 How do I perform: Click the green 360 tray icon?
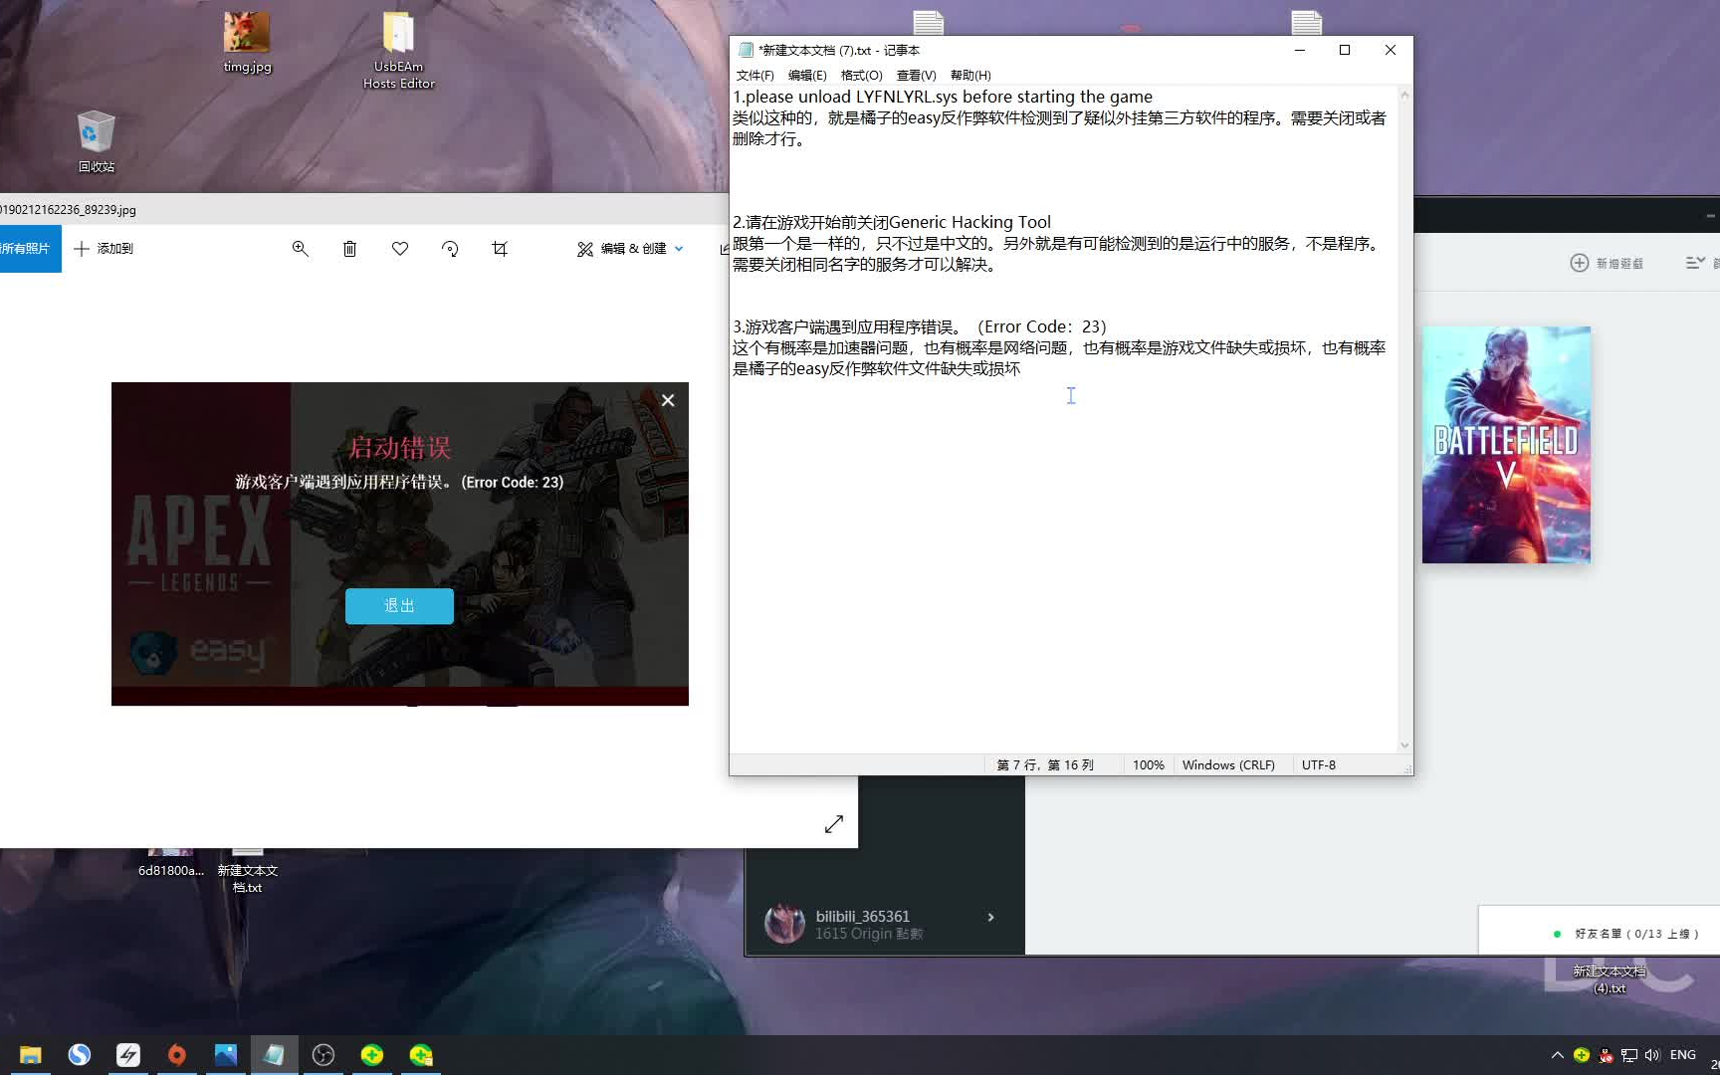(1582, 1055)
